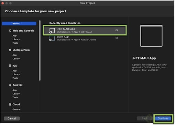Open the iOS heading
This screenshot has height=125, width=176.
point(15,66)
